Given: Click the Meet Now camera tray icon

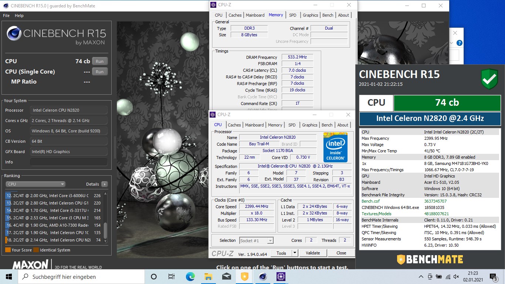Looking at the screenshot, I should [x=430, y=277].
